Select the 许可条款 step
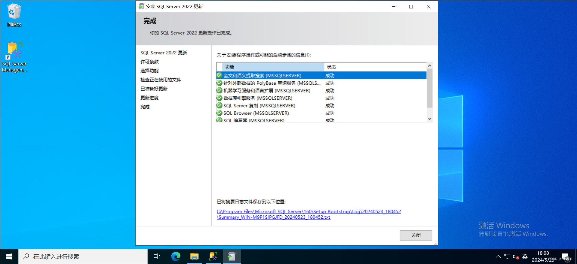577x264 pixels. [x=149, y=62]
